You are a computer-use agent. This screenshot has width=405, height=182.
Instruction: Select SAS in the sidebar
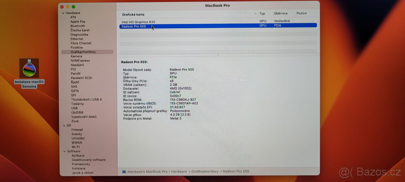click(x=74, y=87)
